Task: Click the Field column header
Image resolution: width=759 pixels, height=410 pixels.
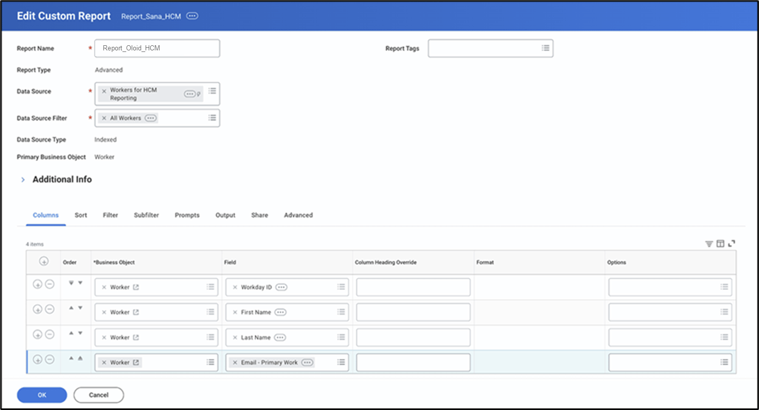Action: click(x=230, y=262)
